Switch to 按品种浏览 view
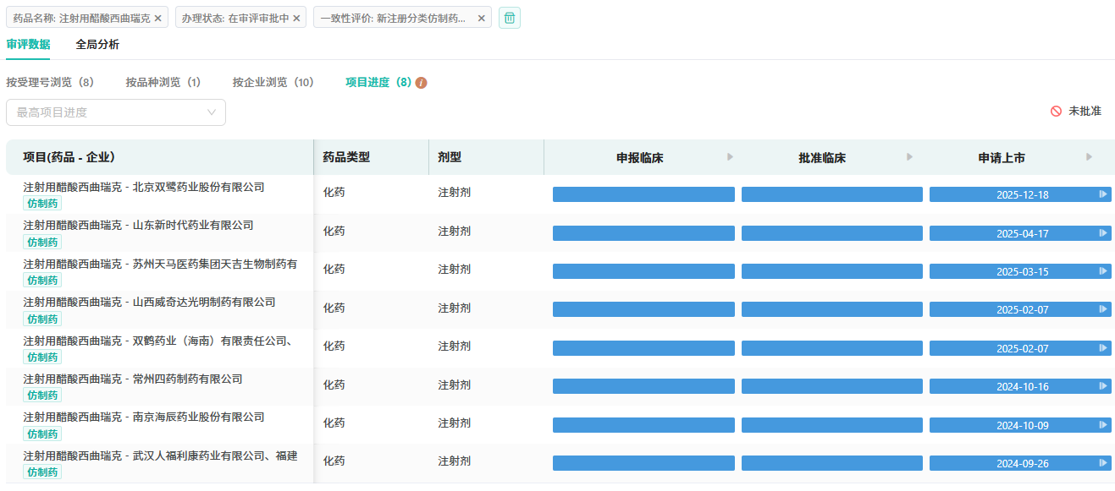Screen dimensions: 1115x491 pos(163,83)
